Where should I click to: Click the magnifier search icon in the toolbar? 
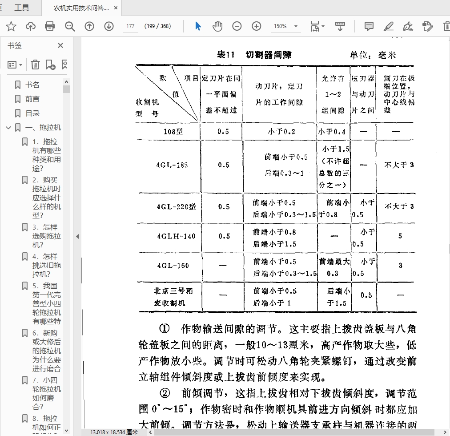click(x=70, y=26)
